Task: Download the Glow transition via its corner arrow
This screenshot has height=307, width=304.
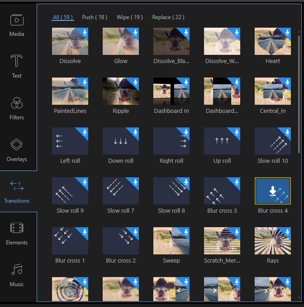Action: click(135, 32)
